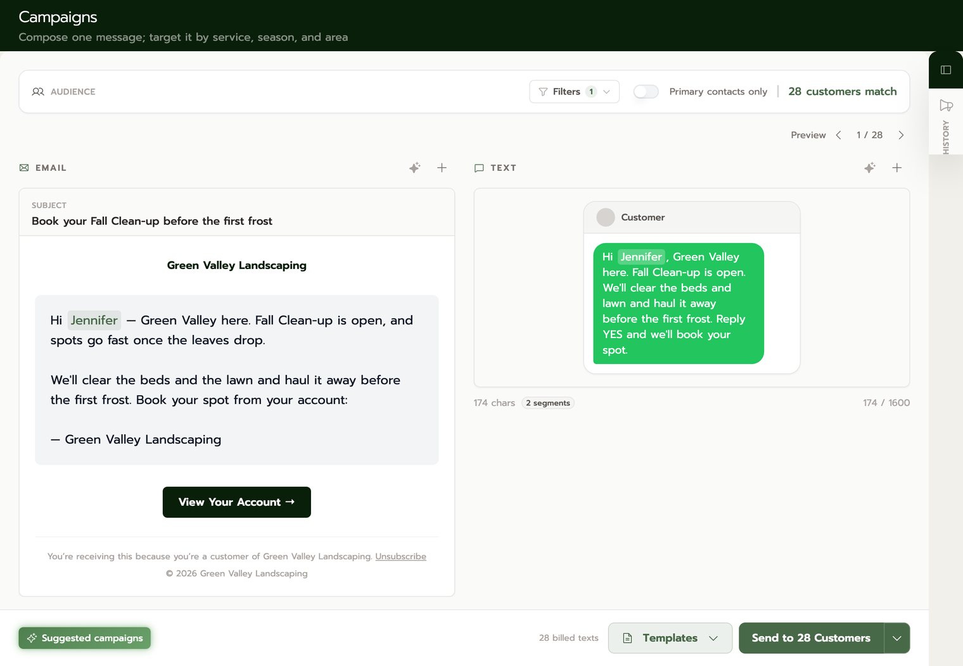This screenshot has height=666, width=963.
Task: Click the 'Green Valley Landscaping' email heading
Action: pos(237,265)
